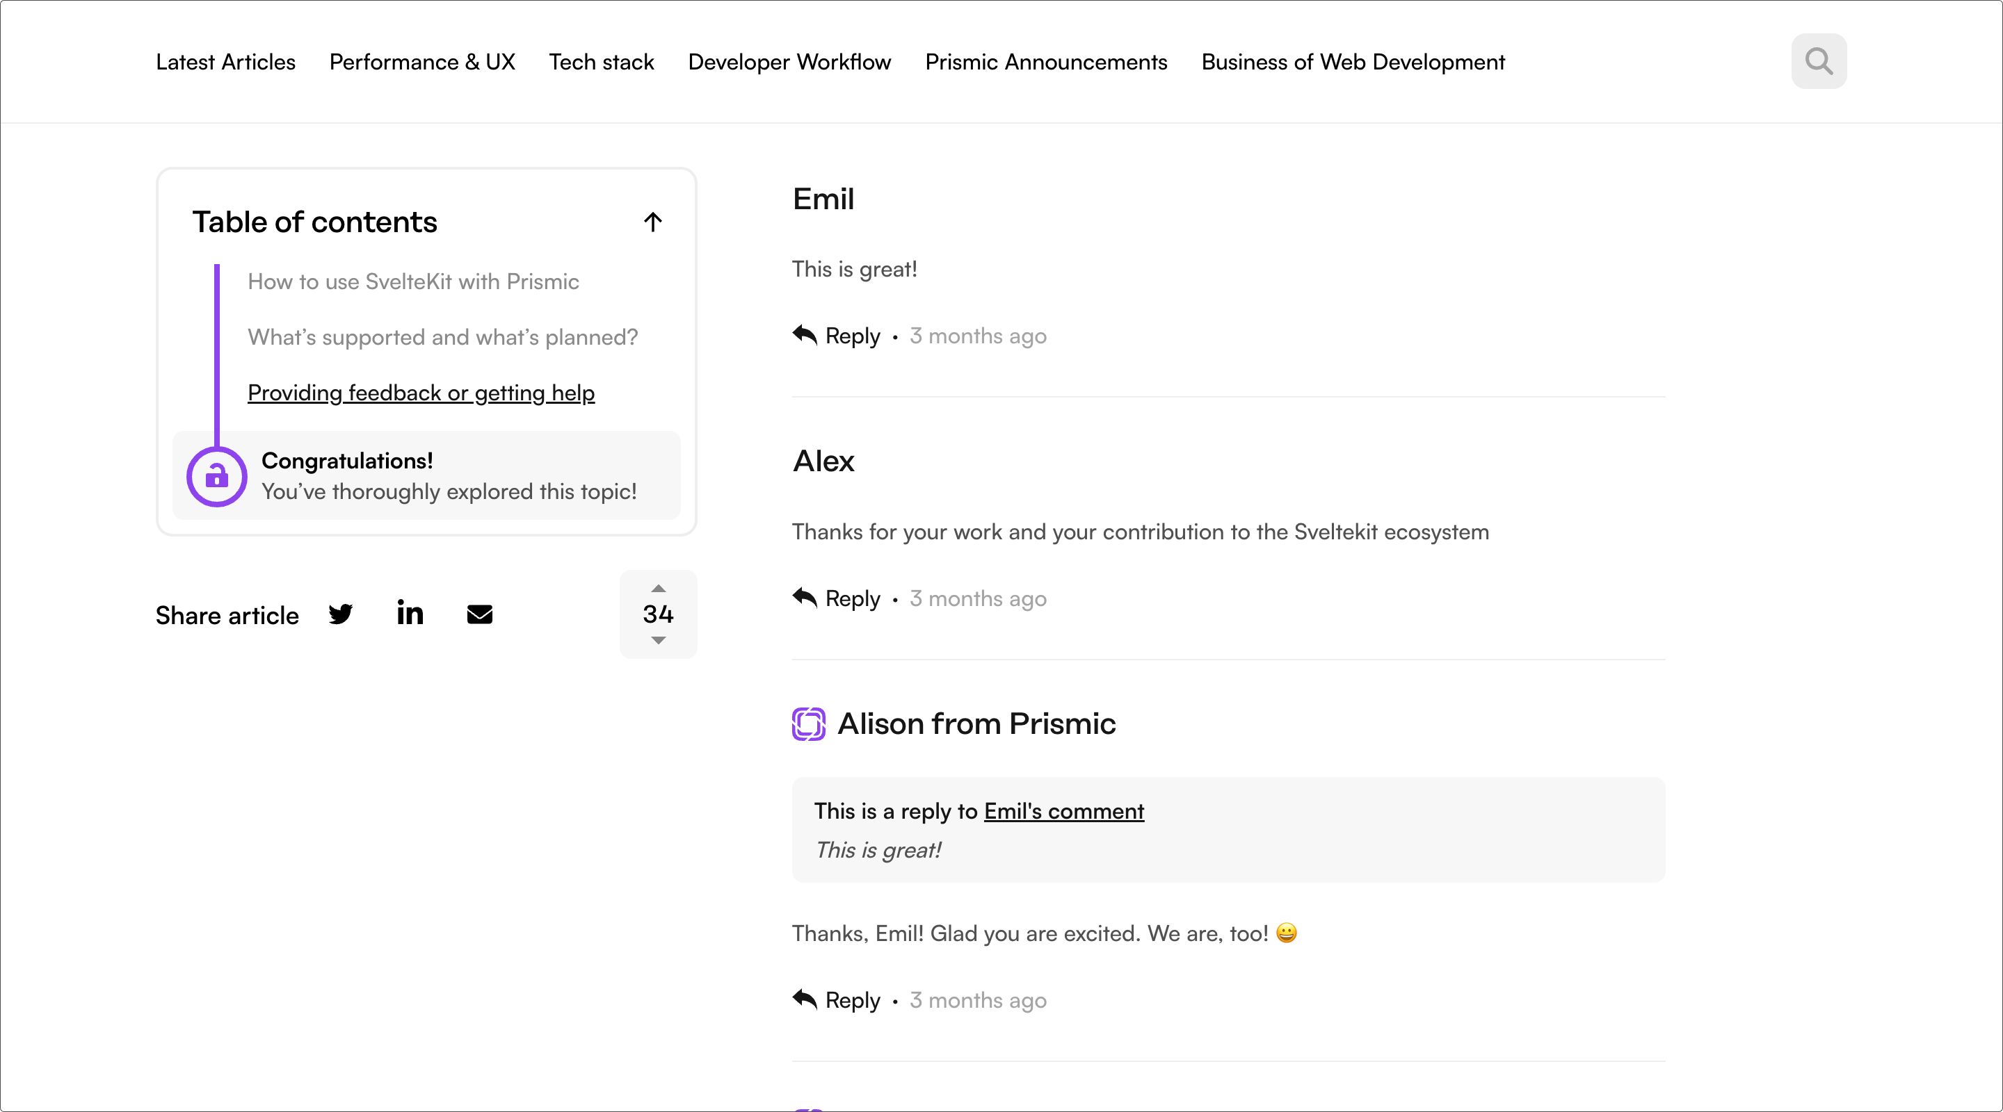This screenshot has height=1112, width=2003.
Task: Click Prismic logo beside Alison's name
Action: coord(809,723)
